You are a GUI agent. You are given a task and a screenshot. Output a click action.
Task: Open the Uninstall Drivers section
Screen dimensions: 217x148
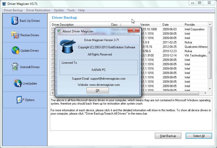coord(25,67)
